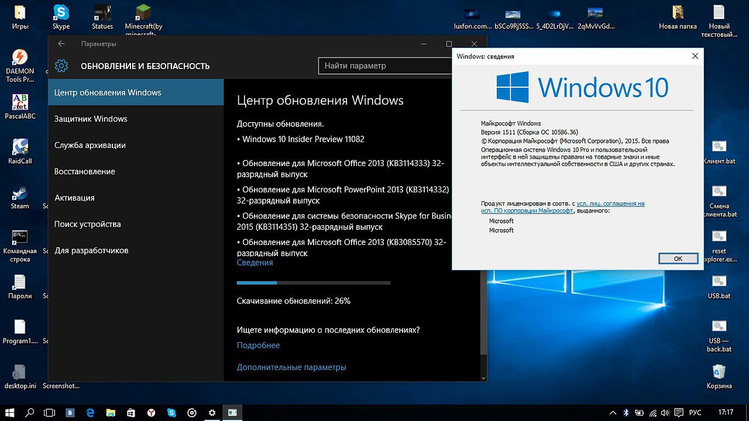Go to Для разработчиков section
Image resolution: width=749 pixels, height=421 pixels.
91,250
